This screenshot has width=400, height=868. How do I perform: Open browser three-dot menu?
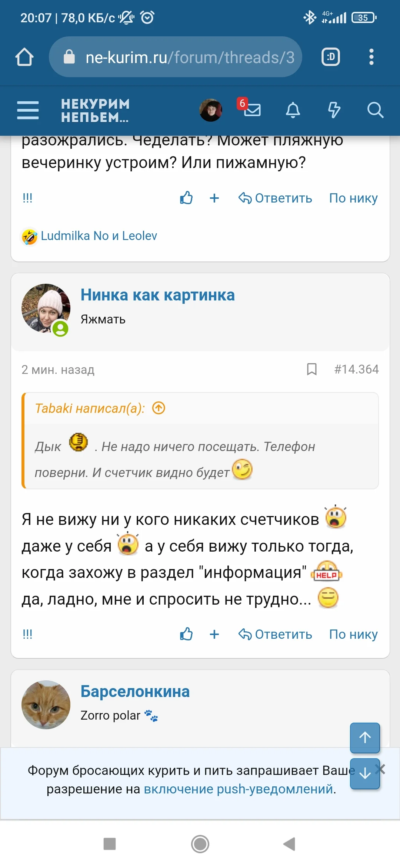(x=371, y=57)
